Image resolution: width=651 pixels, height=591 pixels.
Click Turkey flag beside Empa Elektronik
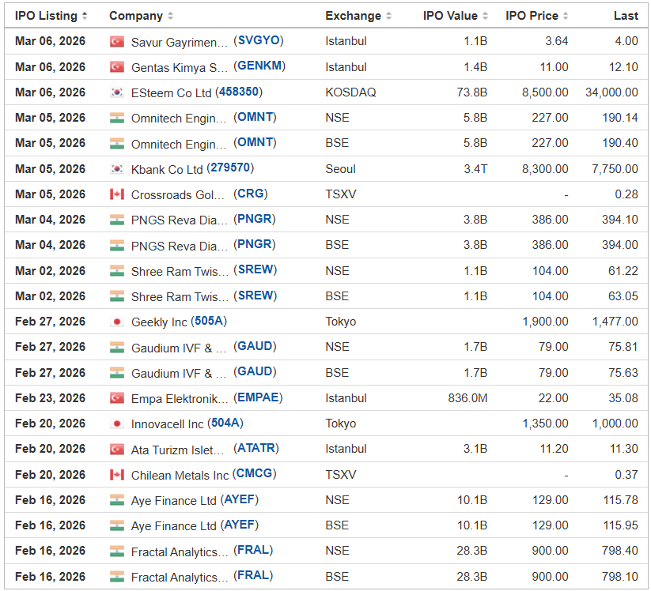pos(117,398)
